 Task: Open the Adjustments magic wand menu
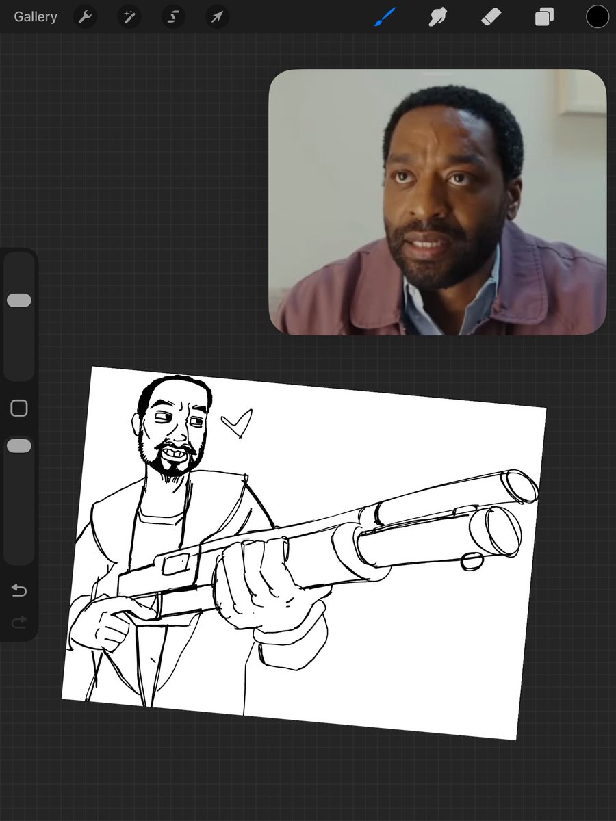pos(129,17)
